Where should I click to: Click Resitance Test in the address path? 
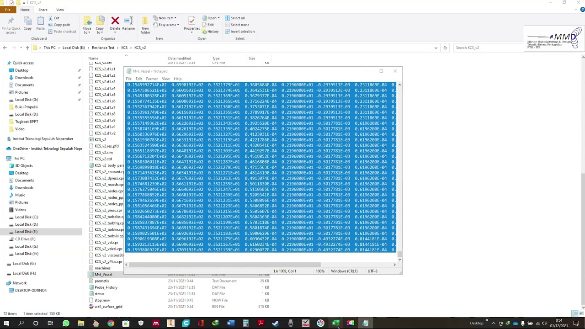[x=103, y=48]
